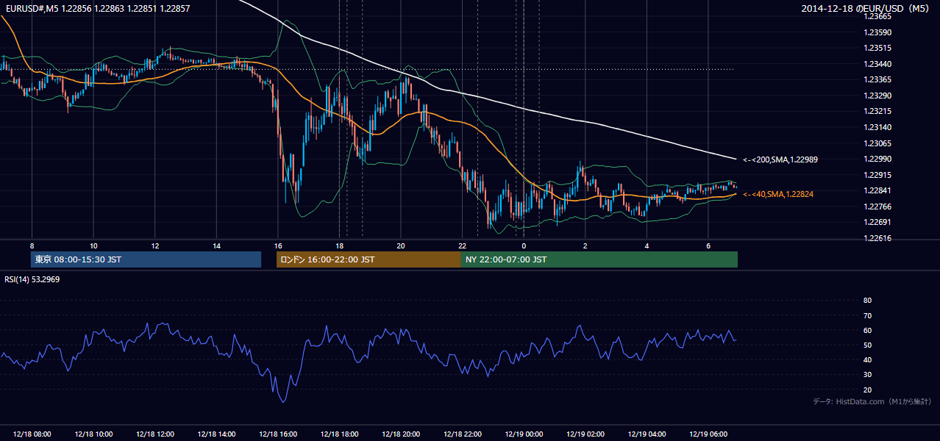This screenshot has width=940, height=441.
Task: Click the EURUSD#,M5 price header text
Action: pyautogui.click(x=96, y=8)
